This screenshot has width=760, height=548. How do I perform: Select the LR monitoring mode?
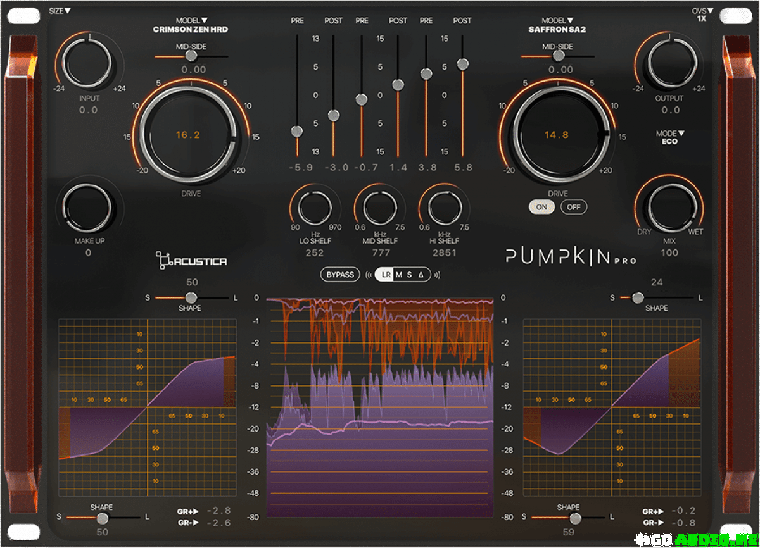point(386,275)
